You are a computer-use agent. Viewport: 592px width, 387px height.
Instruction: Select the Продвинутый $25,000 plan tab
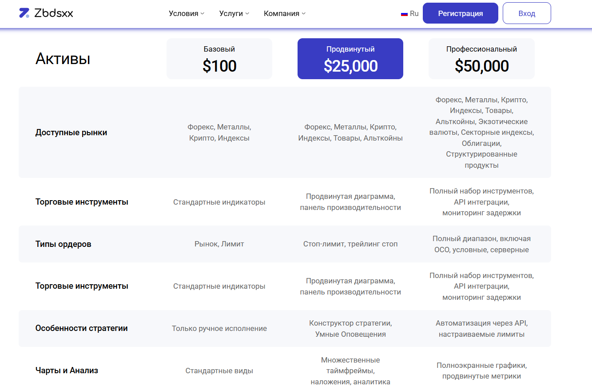click(x=350, y=59)
